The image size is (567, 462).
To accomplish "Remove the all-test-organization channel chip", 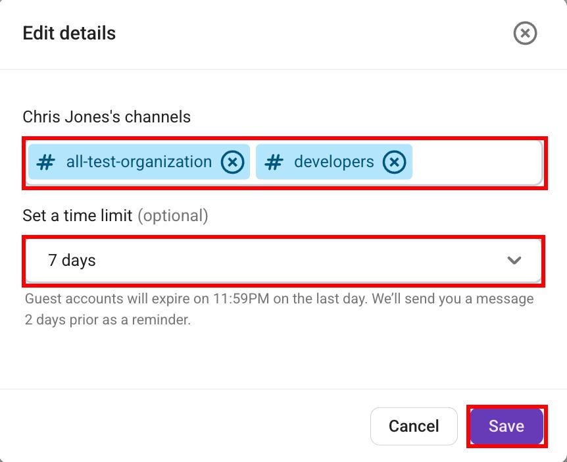I will coord(232,162).
